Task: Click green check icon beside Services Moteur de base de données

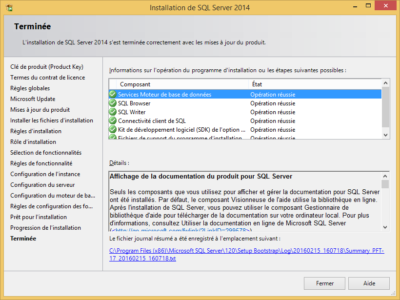Action: 113,94
